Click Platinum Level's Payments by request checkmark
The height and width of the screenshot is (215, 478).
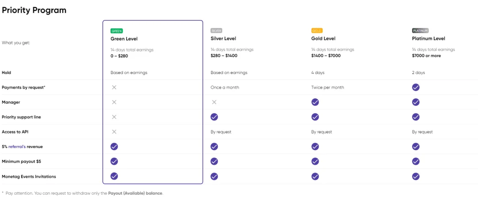click(416, 87)
